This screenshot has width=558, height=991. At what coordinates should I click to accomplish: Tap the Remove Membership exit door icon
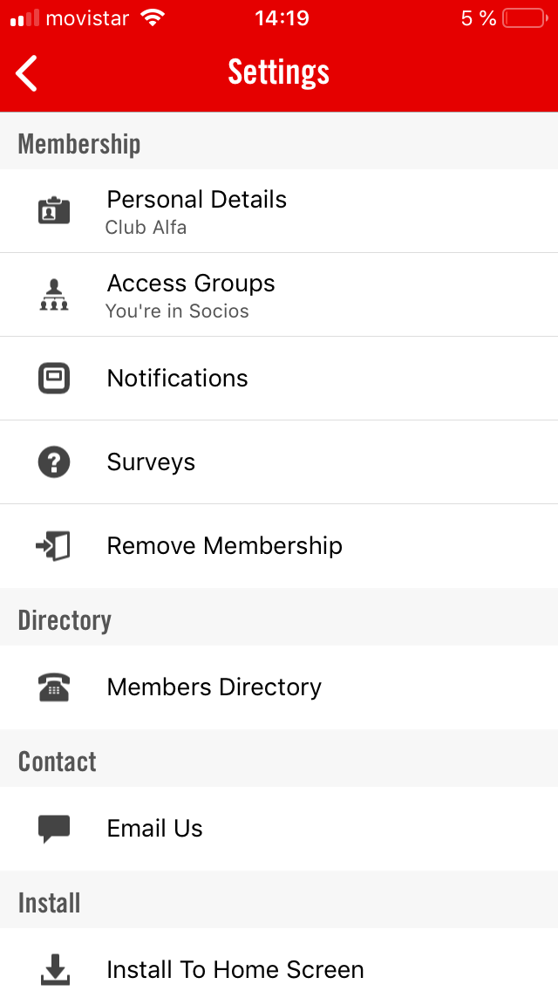pos(54,546)
